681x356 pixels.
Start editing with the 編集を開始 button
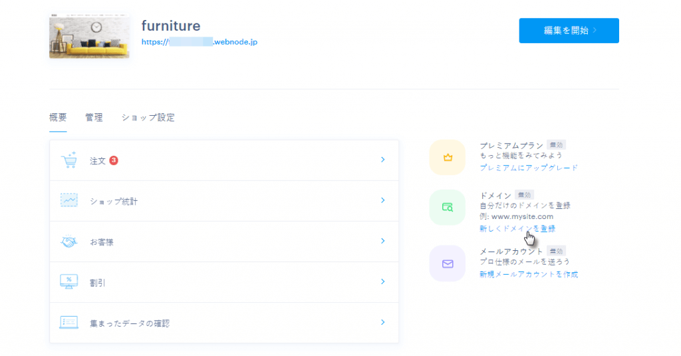click(569, 31)
